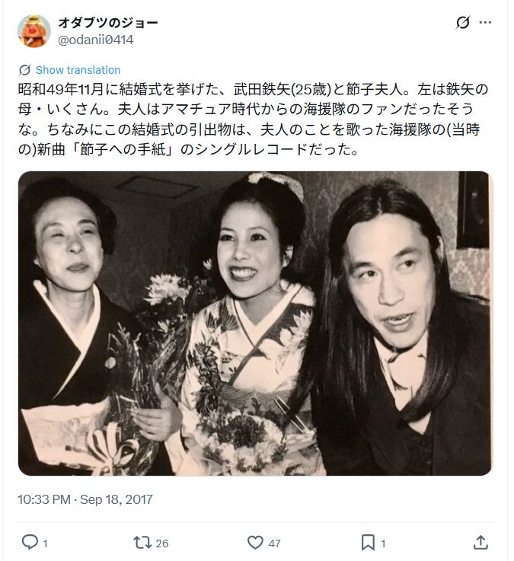The width and height of the screenshot is (514, 561).
Task: Bookmark this tweet
Action: coord(368,543)
